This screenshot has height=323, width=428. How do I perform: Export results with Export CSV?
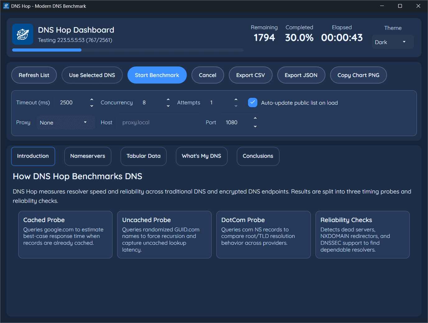pos(250,75)
